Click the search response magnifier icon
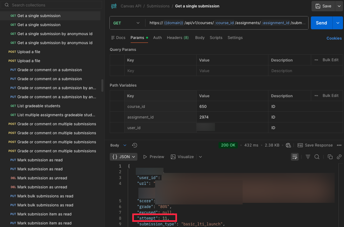Screen dimensions: 344x227 pyautogui.click(x=317, y=157)
